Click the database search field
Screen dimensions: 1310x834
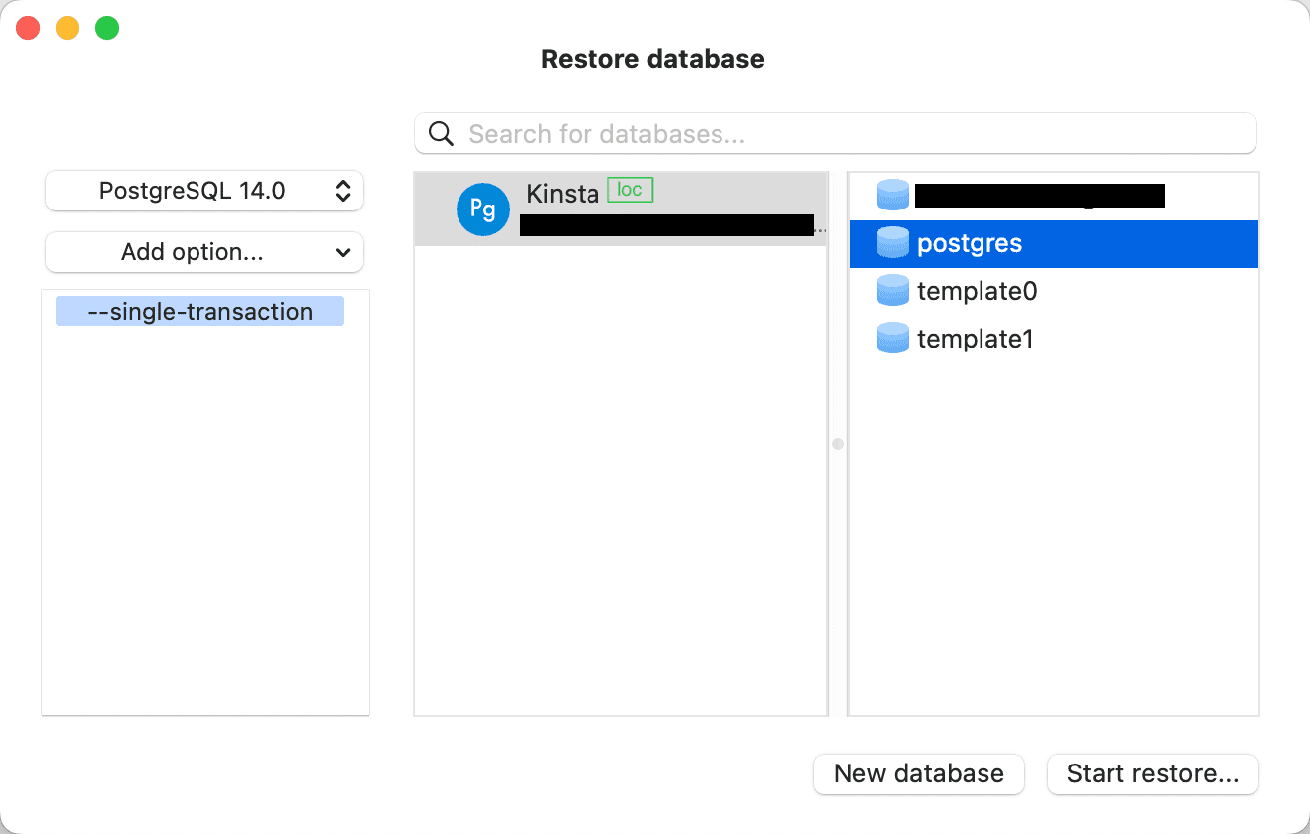pyautogui.click(x=834, y=132)
